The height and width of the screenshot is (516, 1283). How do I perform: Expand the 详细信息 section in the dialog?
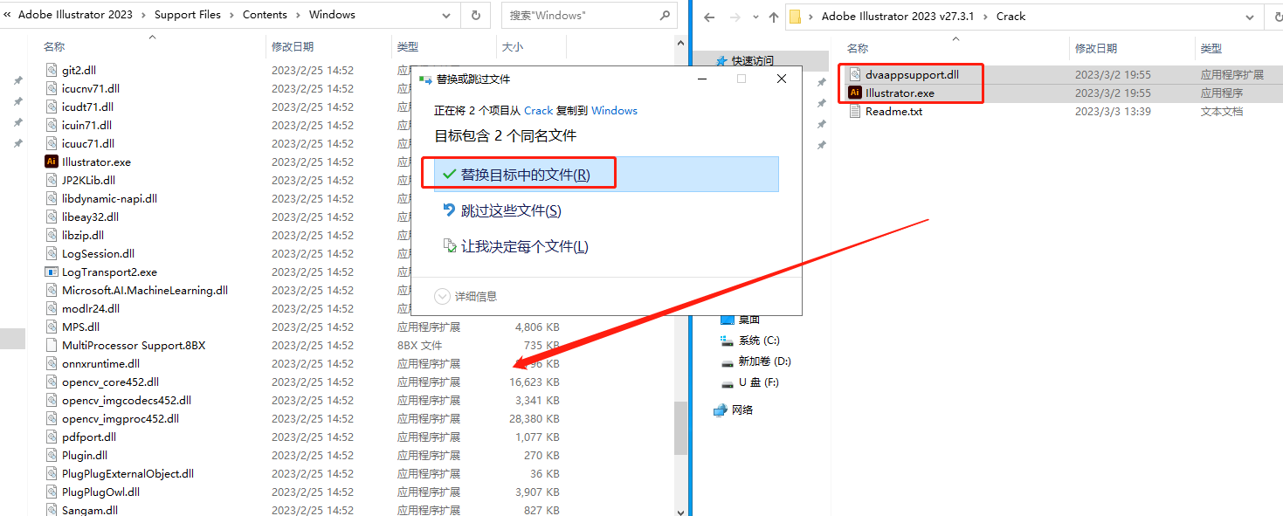click(463, 295)
